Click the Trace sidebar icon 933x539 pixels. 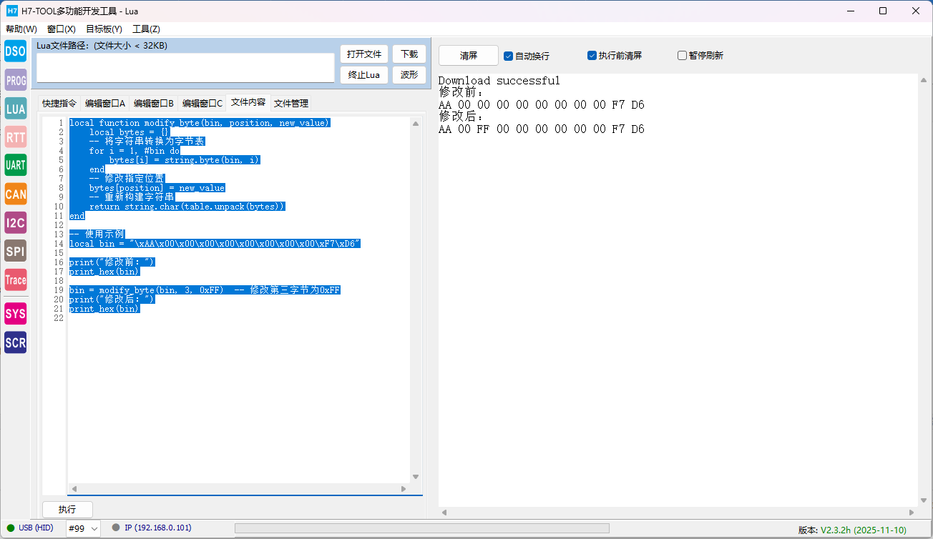tap(16, 280)
